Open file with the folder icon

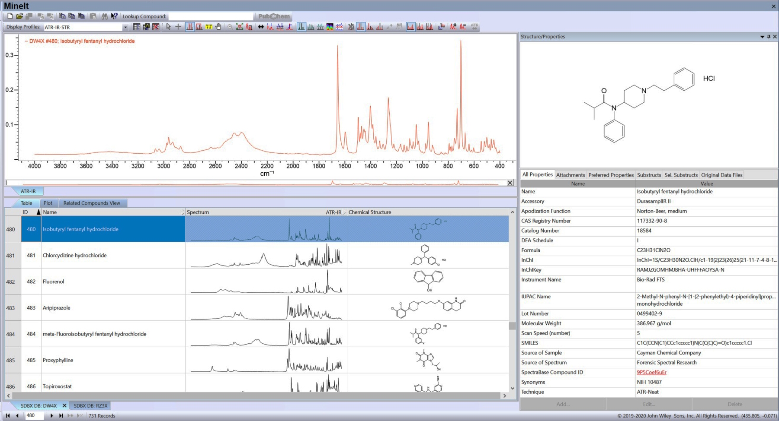coord(19,16)
